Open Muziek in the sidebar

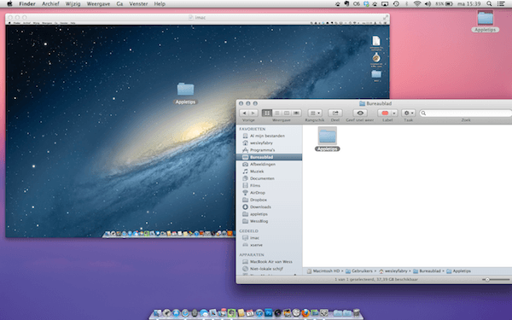click(257, 172)
